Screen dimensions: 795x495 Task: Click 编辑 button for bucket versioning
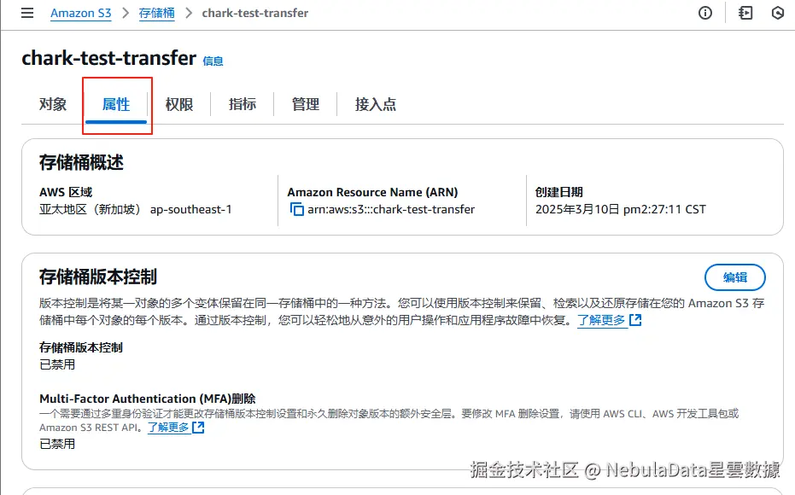click(734, 277)
